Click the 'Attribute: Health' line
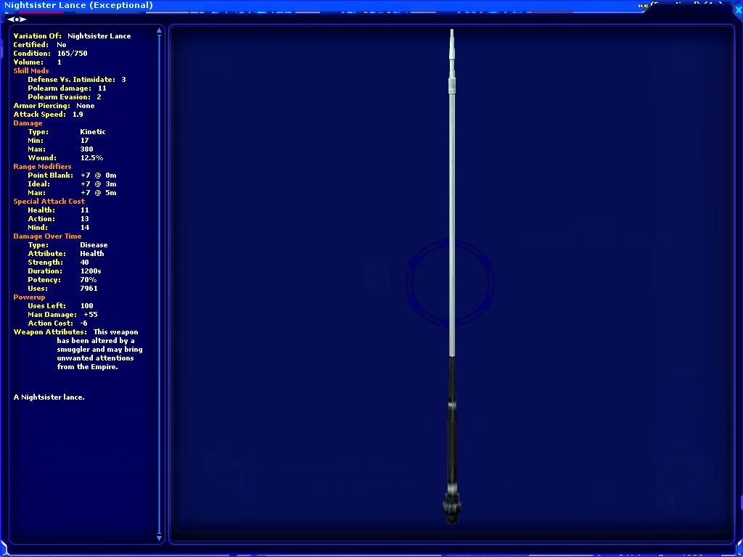The width and height of the screenshot is (743, 557). (66, 253)
